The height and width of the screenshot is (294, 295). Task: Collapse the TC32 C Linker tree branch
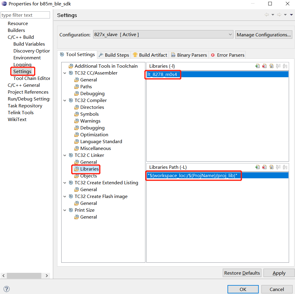[x=65, y=155]
